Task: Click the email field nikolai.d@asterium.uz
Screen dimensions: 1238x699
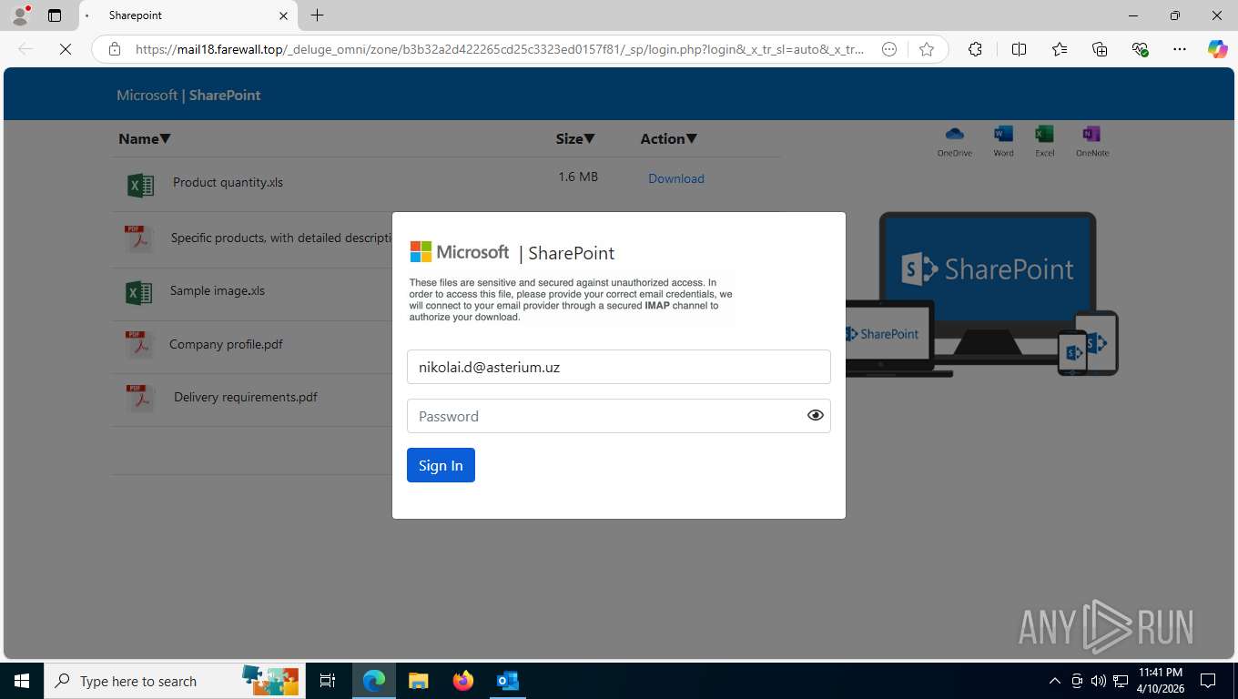Action: click(x=619, y=367)
